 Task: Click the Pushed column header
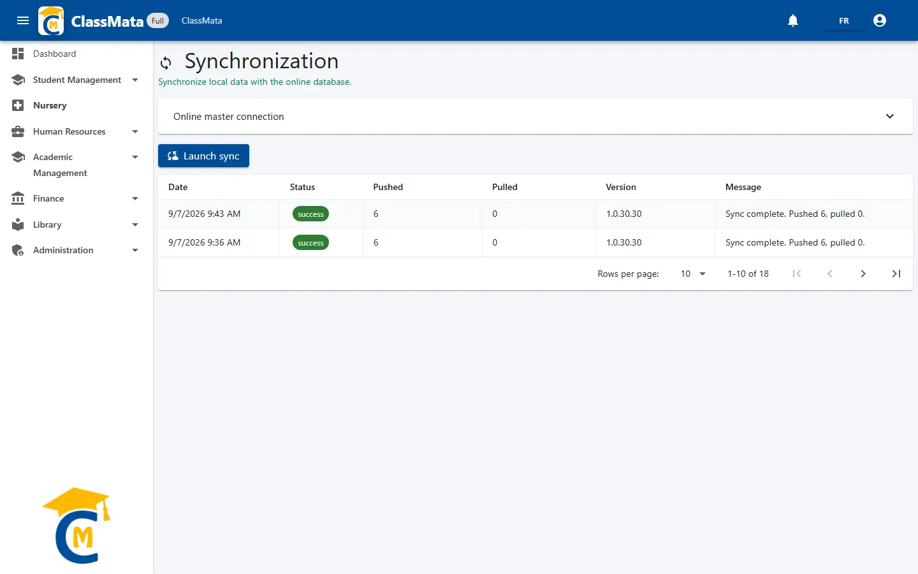tap(388, 187)
